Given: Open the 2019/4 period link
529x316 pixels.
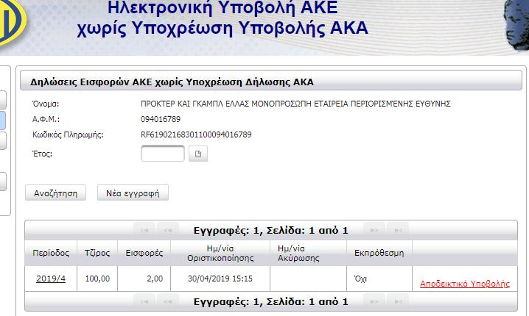Looking at the screenshot, I should 51,279.
